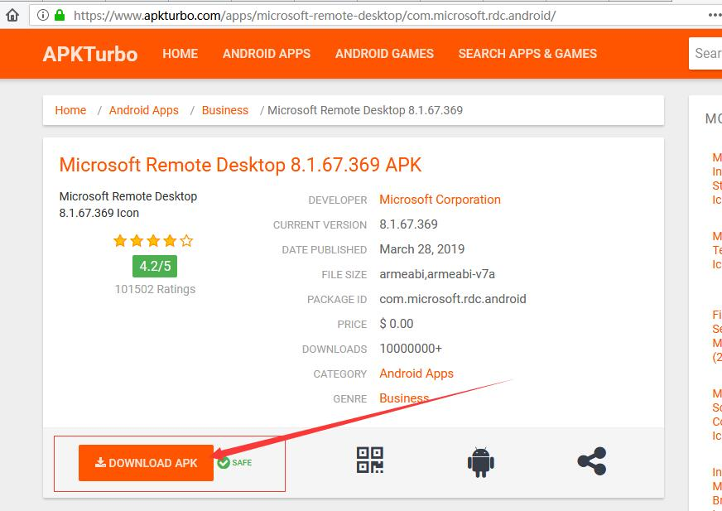
Task: Open the QR code icon
Action: (370, 460)
